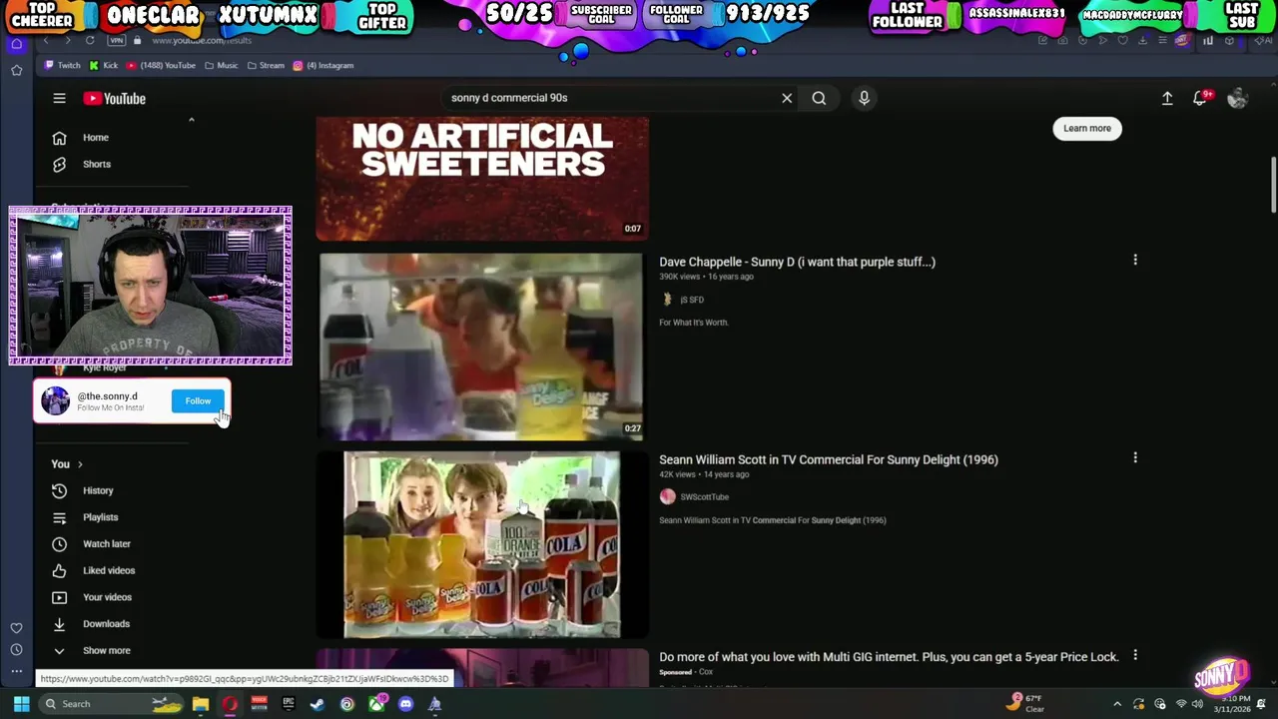
Task: Open Downloads in the sidebar
Action: pos(105,624)
